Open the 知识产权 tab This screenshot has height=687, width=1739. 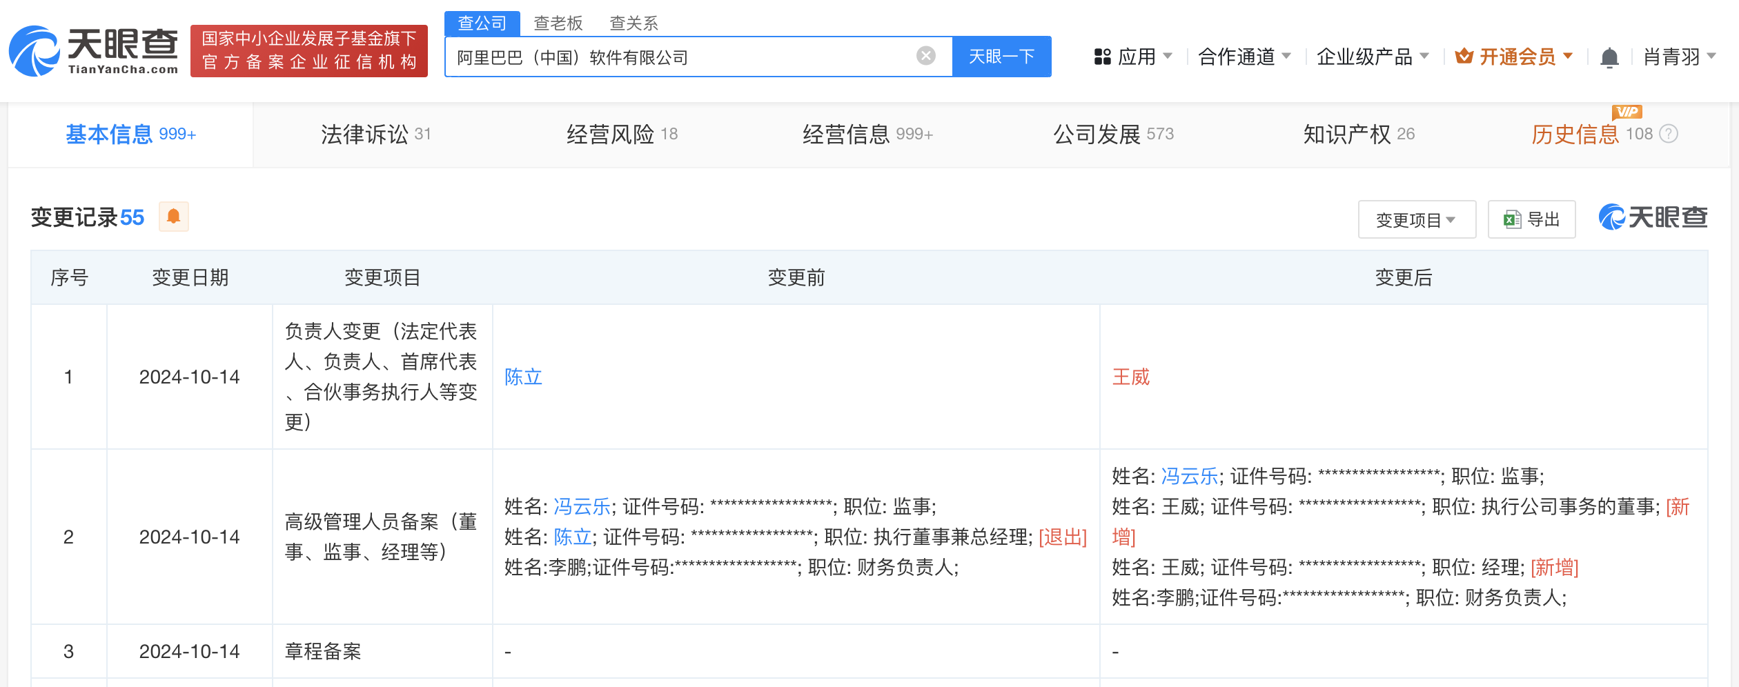coord(1359,135)
